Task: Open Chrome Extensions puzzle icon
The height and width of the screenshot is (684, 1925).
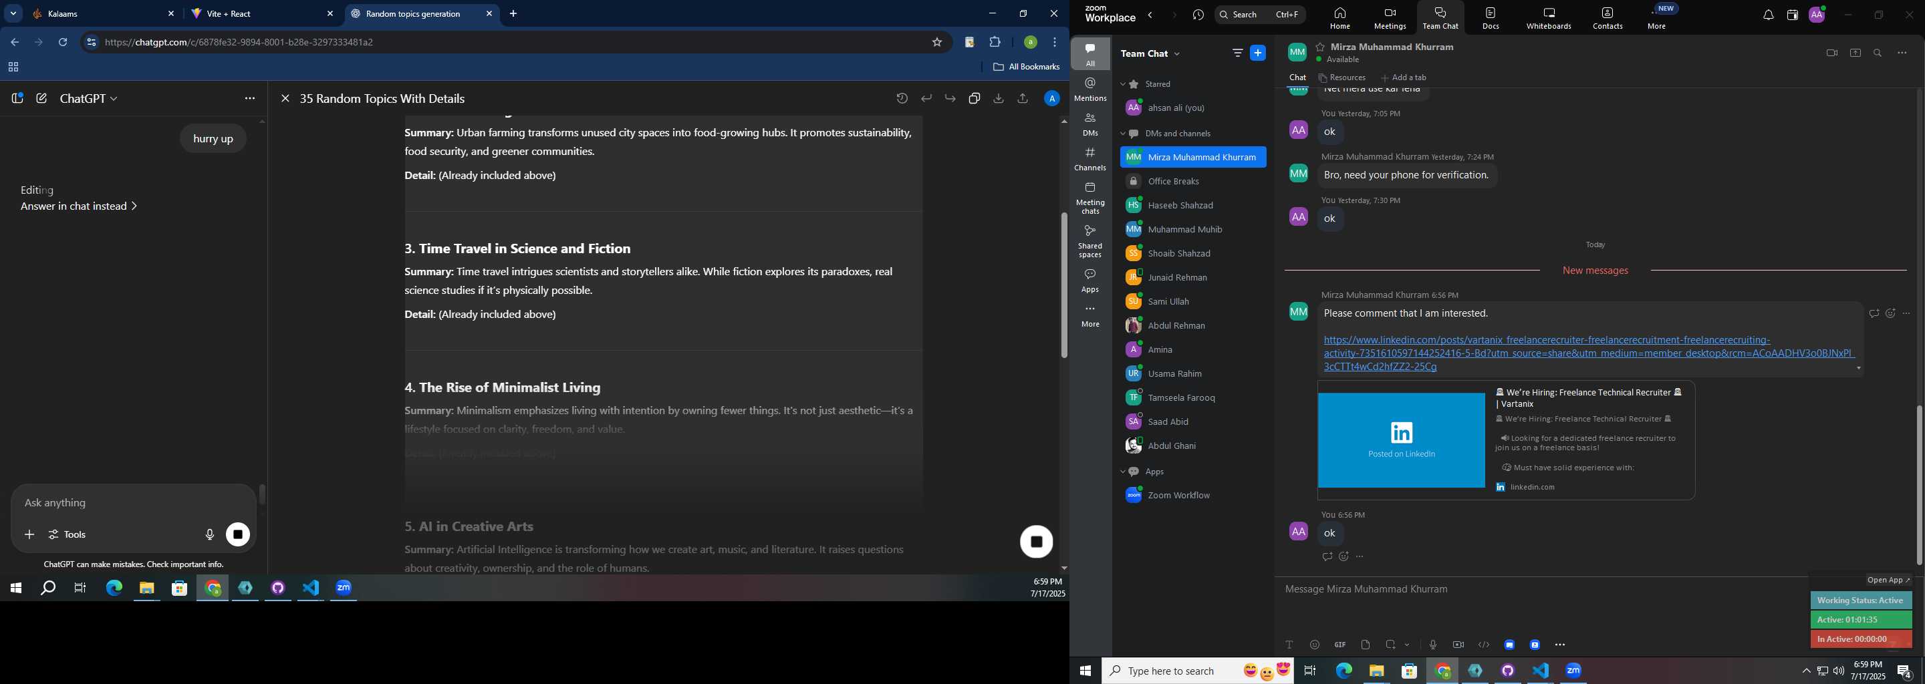Action: (x=995, y=43)
